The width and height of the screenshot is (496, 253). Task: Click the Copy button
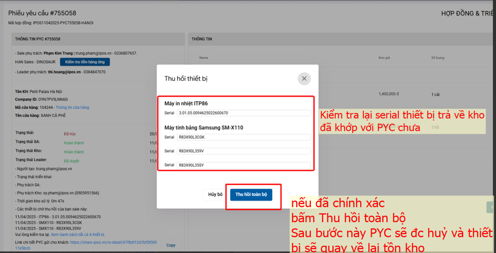[171, 245]
